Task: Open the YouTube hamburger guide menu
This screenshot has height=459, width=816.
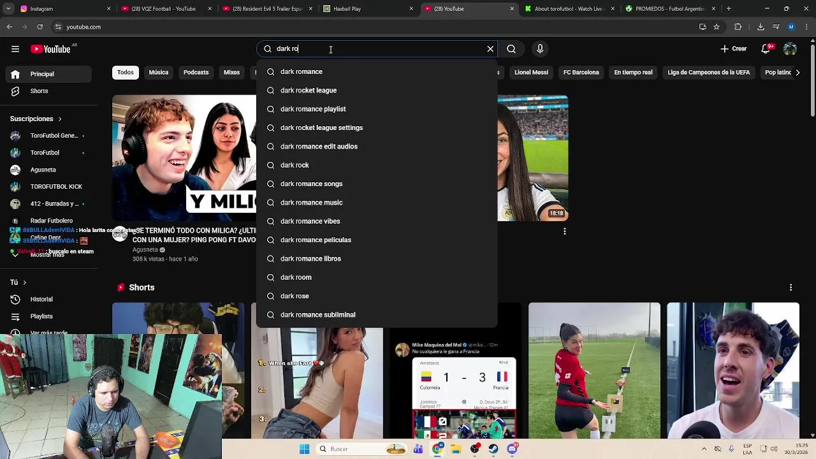Action: (x=15, y=49)
